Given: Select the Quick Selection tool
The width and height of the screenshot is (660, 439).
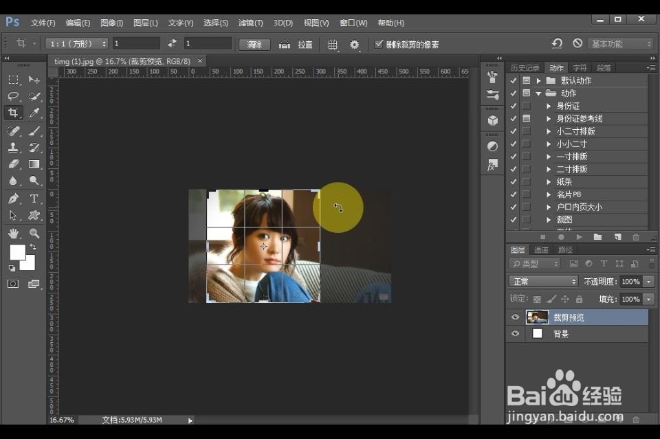Looking at the screenshot, I should click(x=34, y=96).
